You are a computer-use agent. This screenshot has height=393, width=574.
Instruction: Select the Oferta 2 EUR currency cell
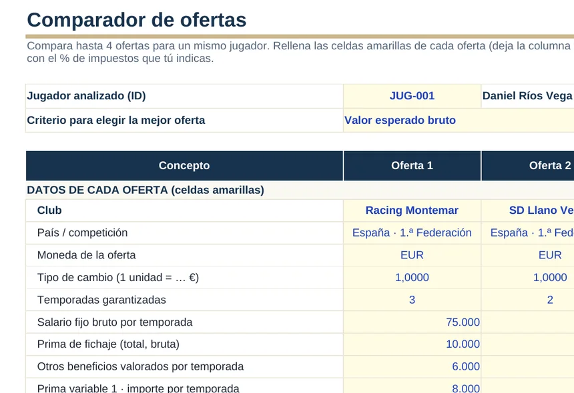pyautogui.click(x=527, y=255)
